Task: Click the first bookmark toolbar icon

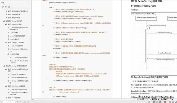Action: [x=3, y=7]
